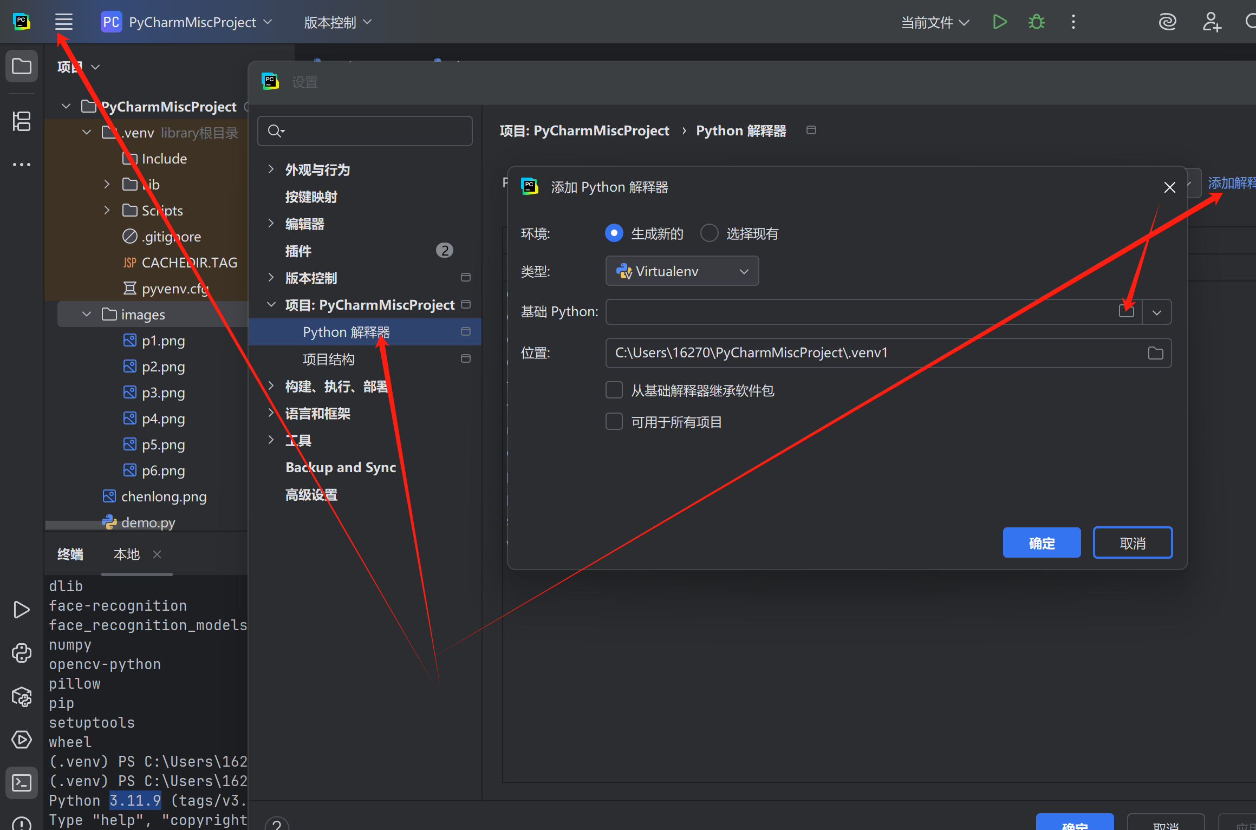Click the settings help question mark icon

pyautogui.click(x=277, y=824)
